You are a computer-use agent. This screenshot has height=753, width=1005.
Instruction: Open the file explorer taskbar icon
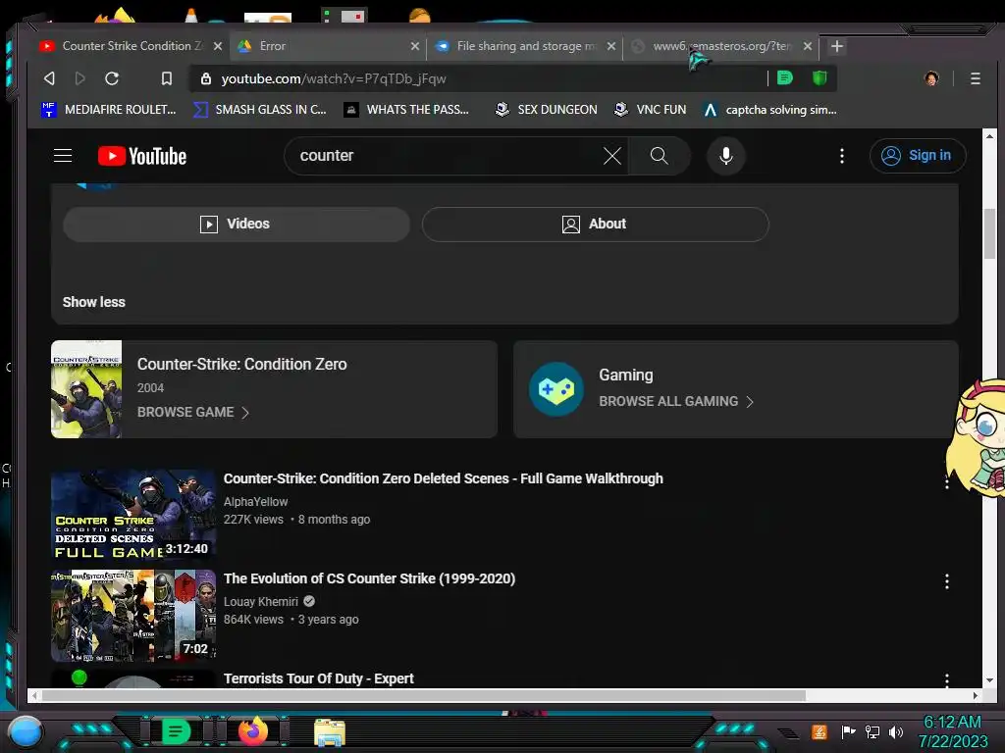point(330,731)
